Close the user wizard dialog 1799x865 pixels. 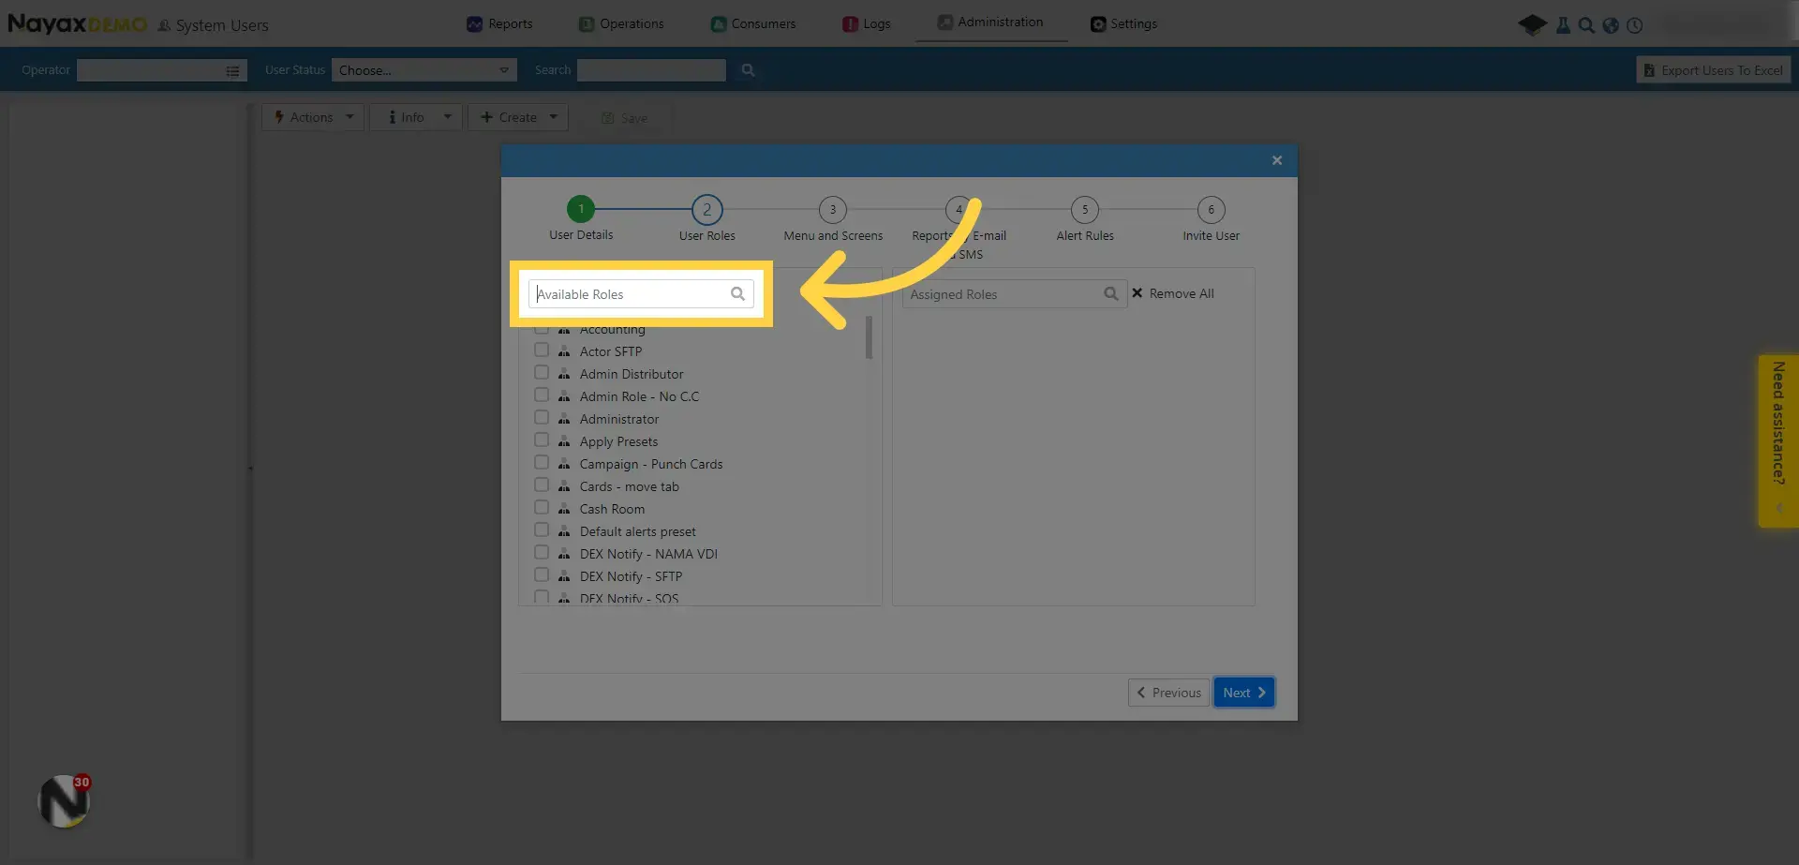tap(1277, 161)
